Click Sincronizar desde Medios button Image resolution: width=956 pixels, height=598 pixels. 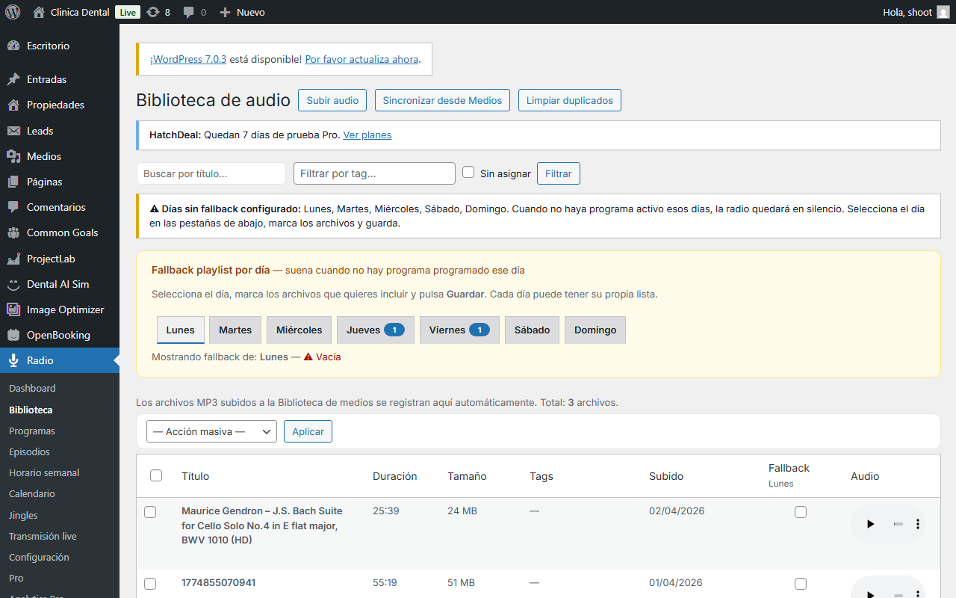click(442, 100)
